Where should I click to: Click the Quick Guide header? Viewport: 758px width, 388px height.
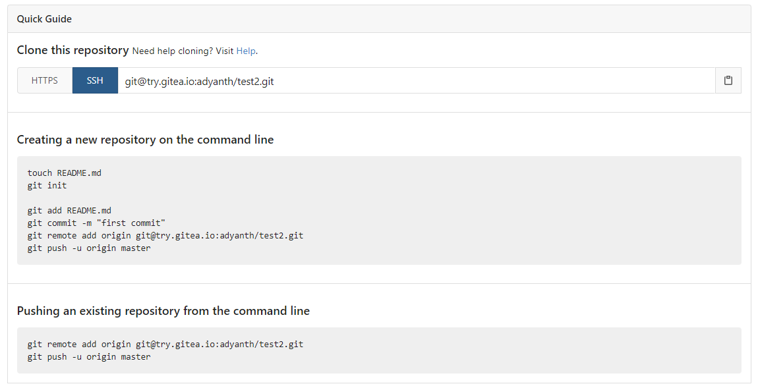[x=44, y=19]
